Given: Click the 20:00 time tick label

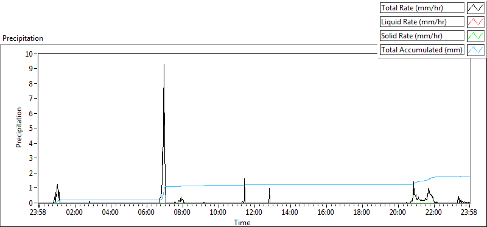Looking at the screenshot, I should click(398, 213).
